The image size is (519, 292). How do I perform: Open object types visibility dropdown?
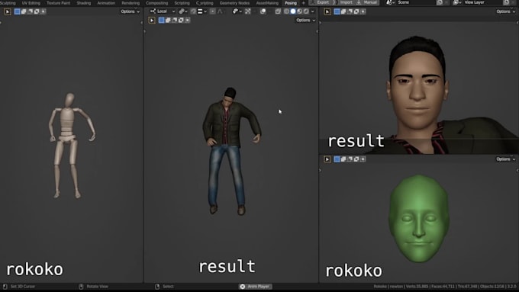pos(237,11)
